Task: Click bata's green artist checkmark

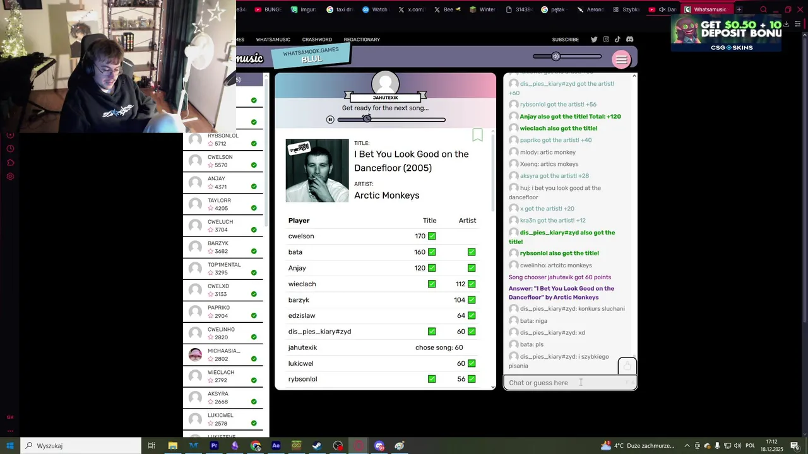Action: 472,252
